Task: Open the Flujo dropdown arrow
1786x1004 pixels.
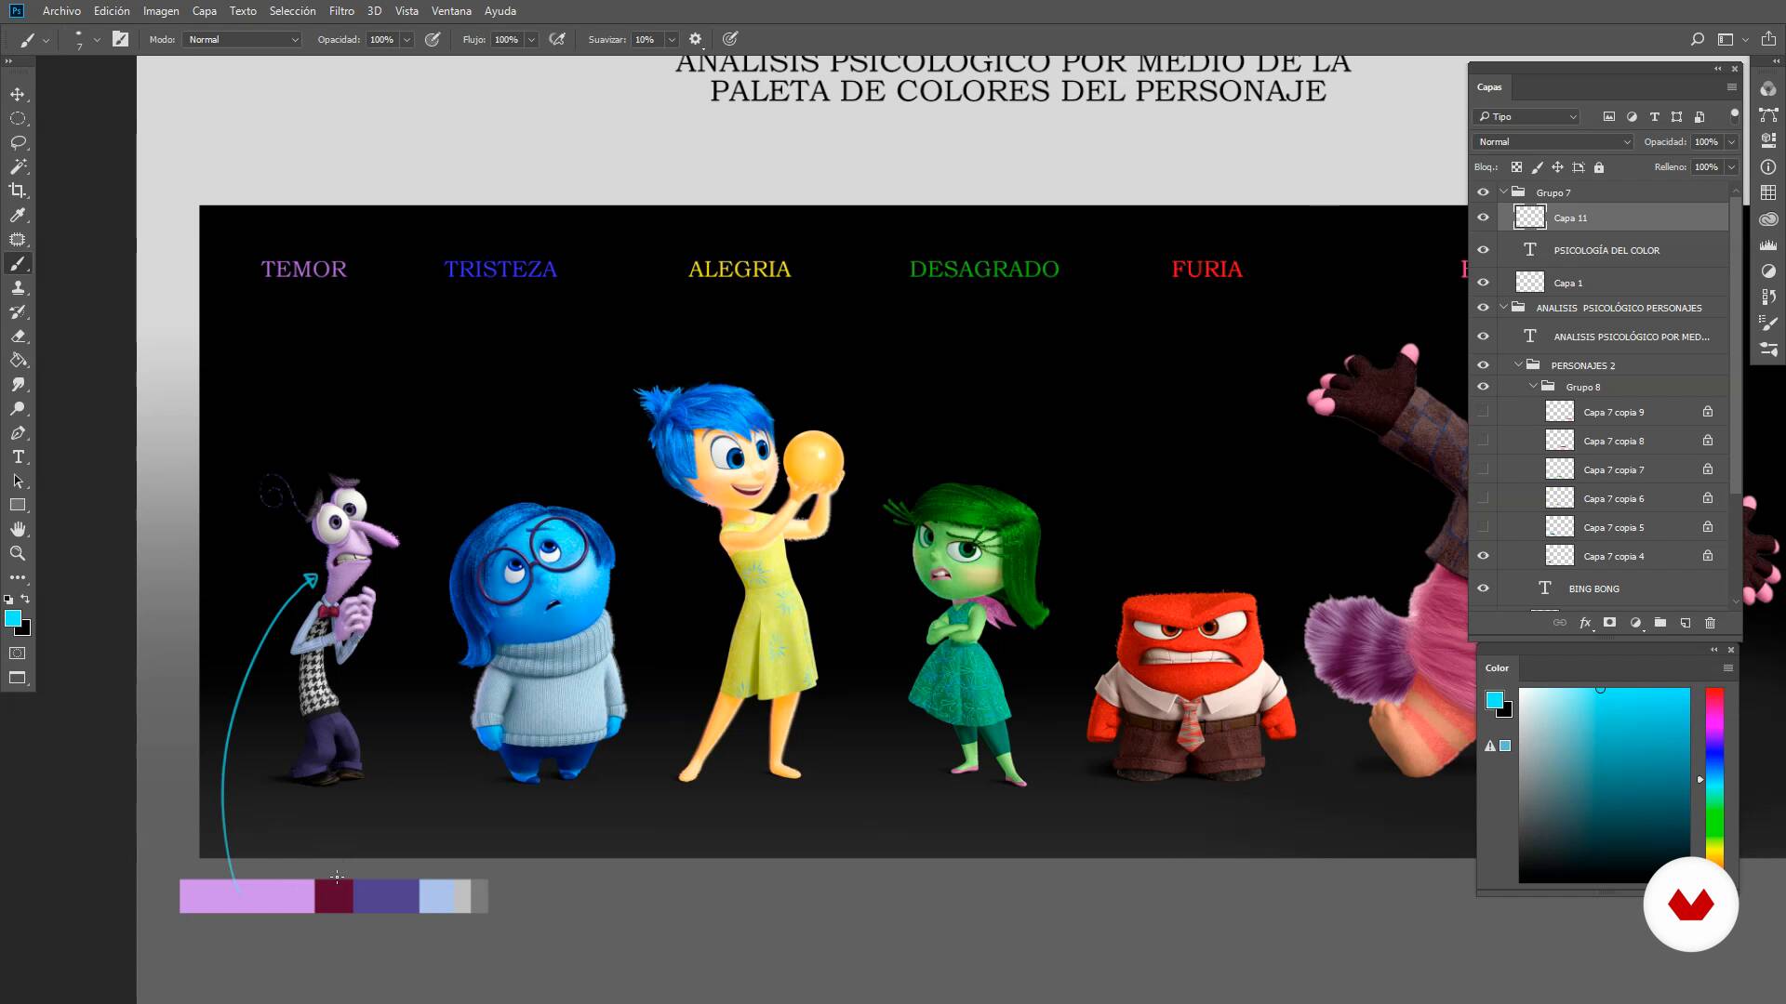Action: pyautogui.click(x=531, y=39)
